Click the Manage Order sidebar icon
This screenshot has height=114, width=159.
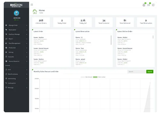[6, 25]
